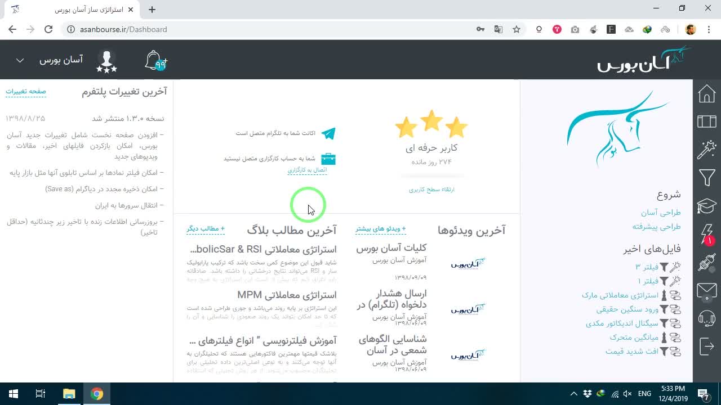Click the Chrome profile avatar

click(x=691, y=29)
